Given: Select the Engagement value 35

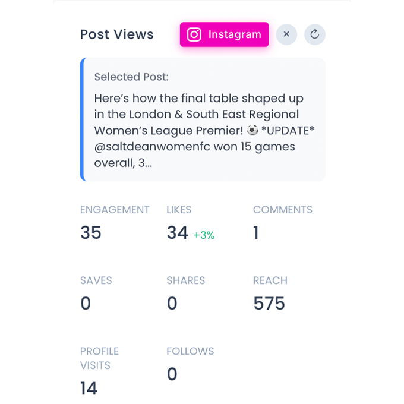Looking at the screenshot, I should (x=91, y=233).
